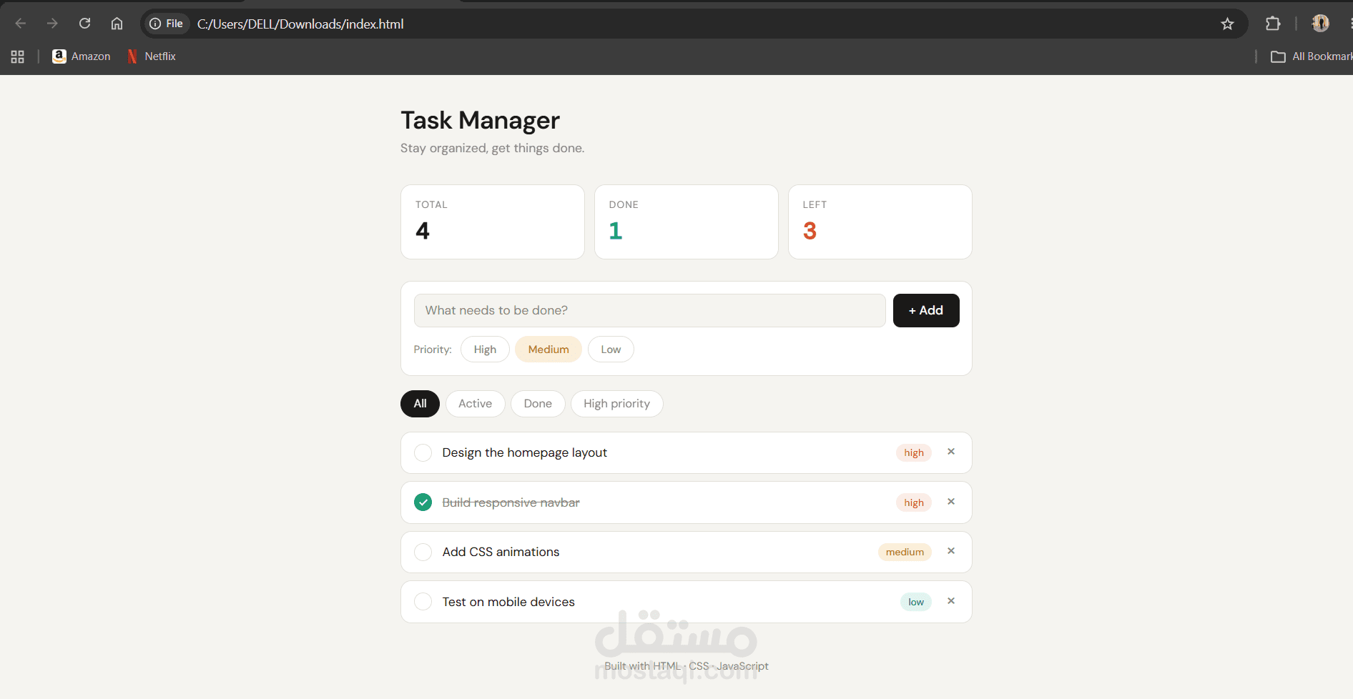Switch to the Done filter
This screenshot has height=699, width=1353.
[x=538, y=404]
